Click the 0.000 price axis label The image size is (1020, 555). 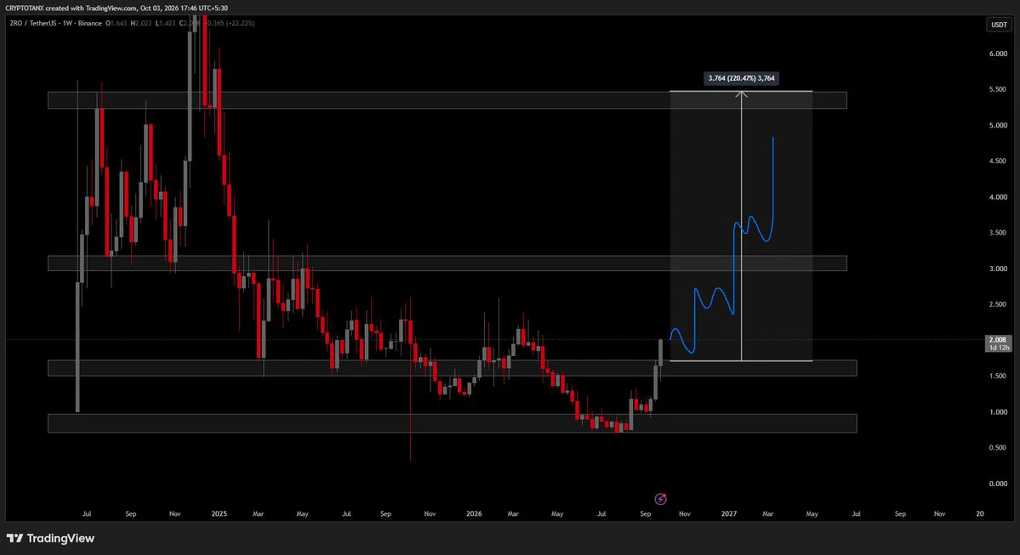point(998,484)
